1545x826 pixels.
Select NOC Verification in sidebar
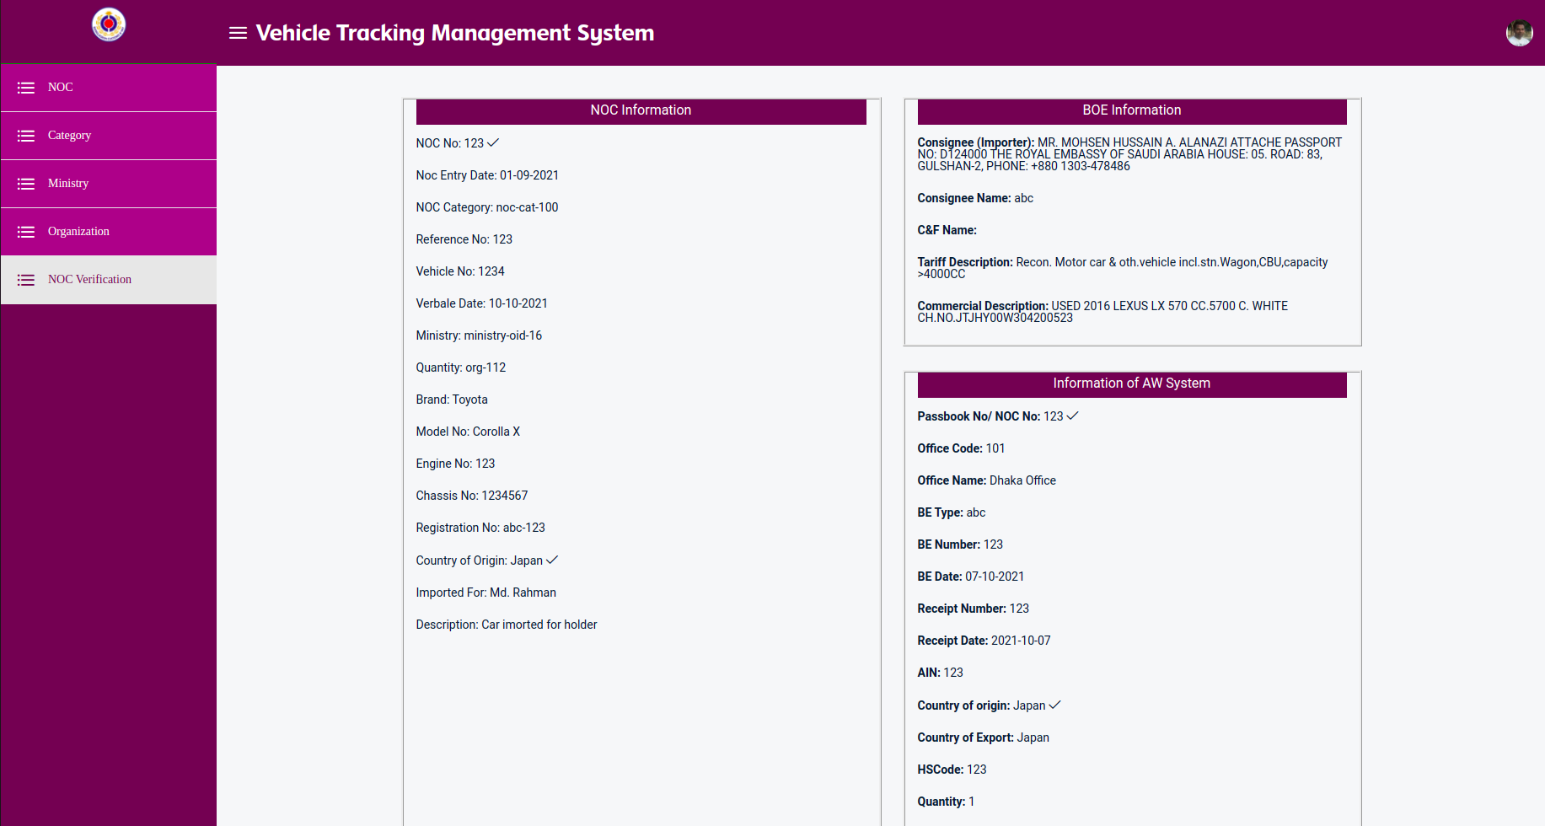pyautogui.click(x=109, y=280)
